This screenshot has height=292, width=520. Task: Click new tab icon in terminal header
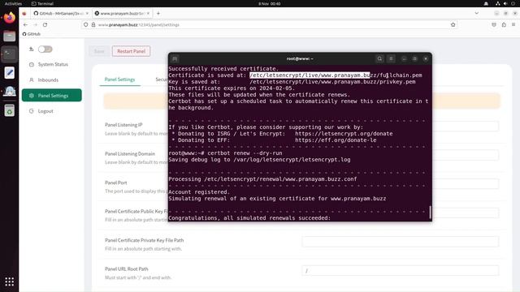pos(175,59)
